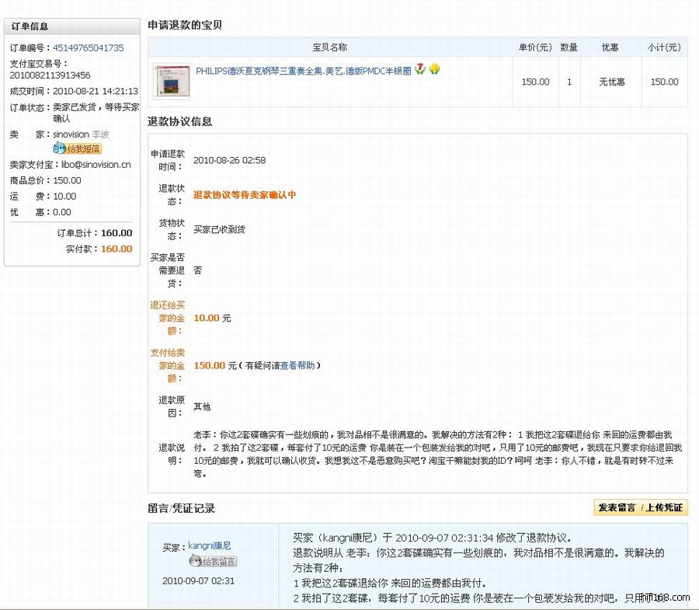Open the PHILIPS德沃夏克钢琴三重奏全集 product link
The height and width of the screenshot is (610, 699).
point(303,71)
